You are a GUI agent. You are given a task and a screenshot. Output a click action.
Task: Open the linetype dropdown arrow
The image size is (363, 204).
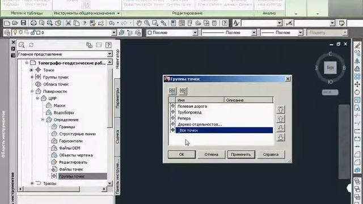click(x=254, y=33)
